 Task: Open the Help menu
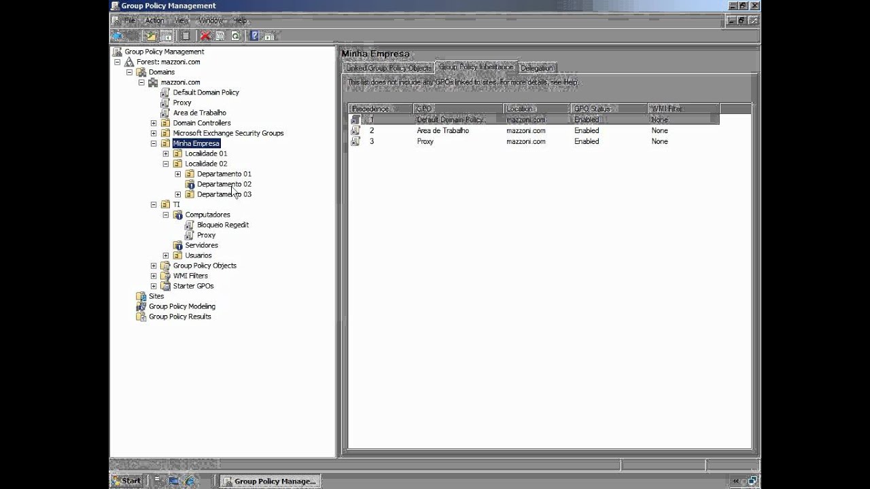point(240,20)
